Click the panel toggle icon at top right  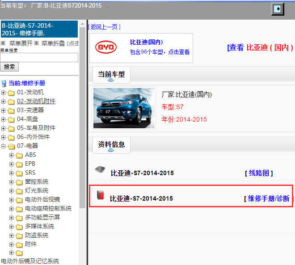pyautogui.click(x=278, y=8)
